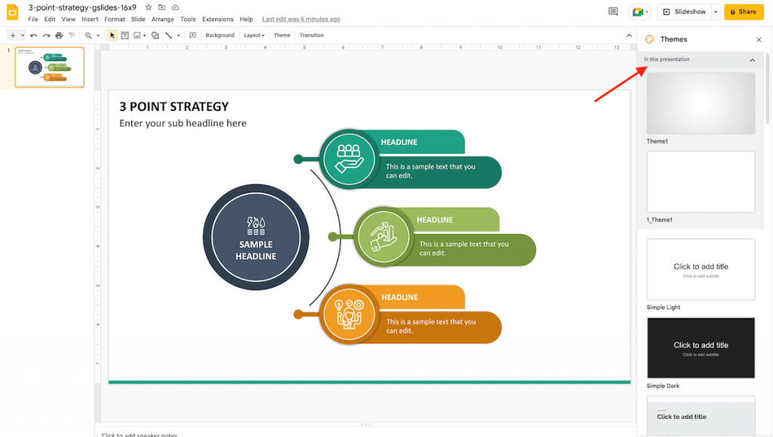
Task: Open the Text box tool
Action: coord(125,35)
